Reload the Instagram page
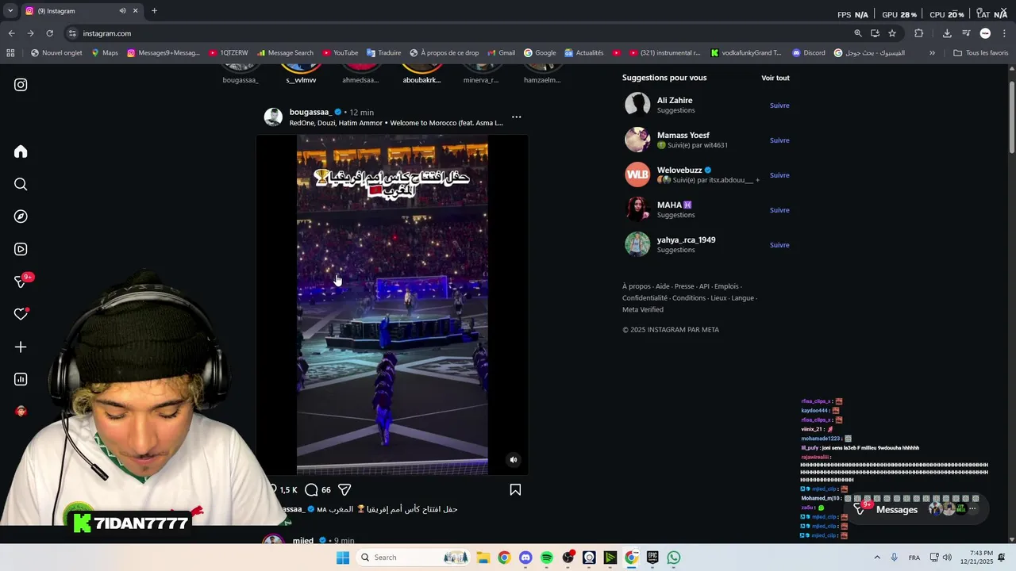 point(49,33)
